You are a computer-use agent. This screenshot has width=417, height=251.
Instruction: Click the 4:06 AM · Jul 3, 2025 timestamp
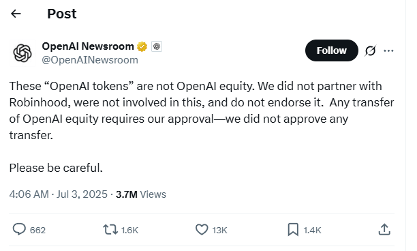[58, 194]
